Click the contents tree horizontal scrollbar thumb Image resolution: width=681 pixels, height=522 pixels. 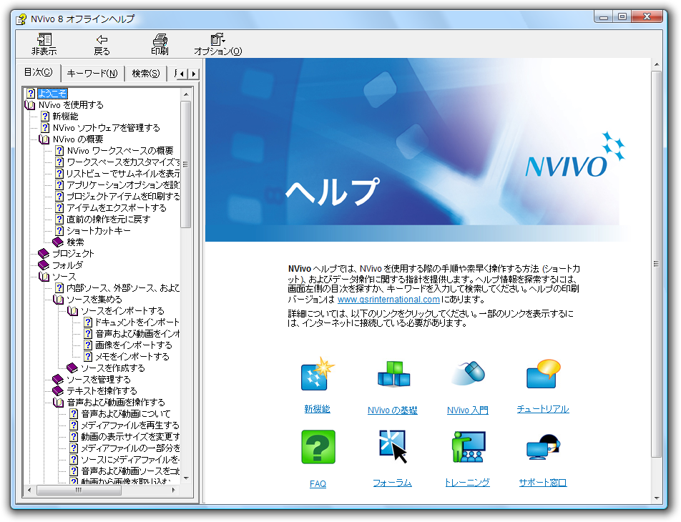[79, 490]
